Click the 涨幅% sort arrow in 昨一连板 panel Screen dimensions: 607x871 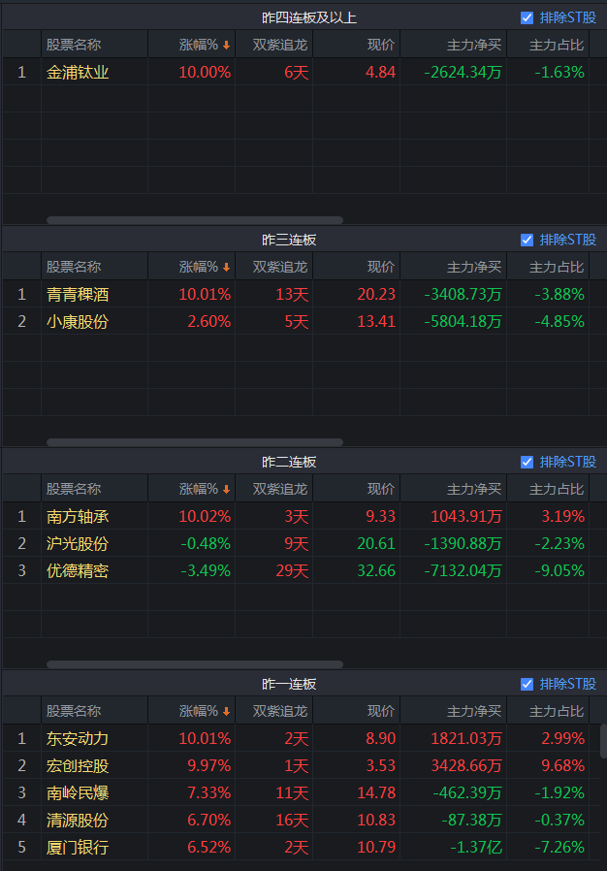[x=227, y=711]
